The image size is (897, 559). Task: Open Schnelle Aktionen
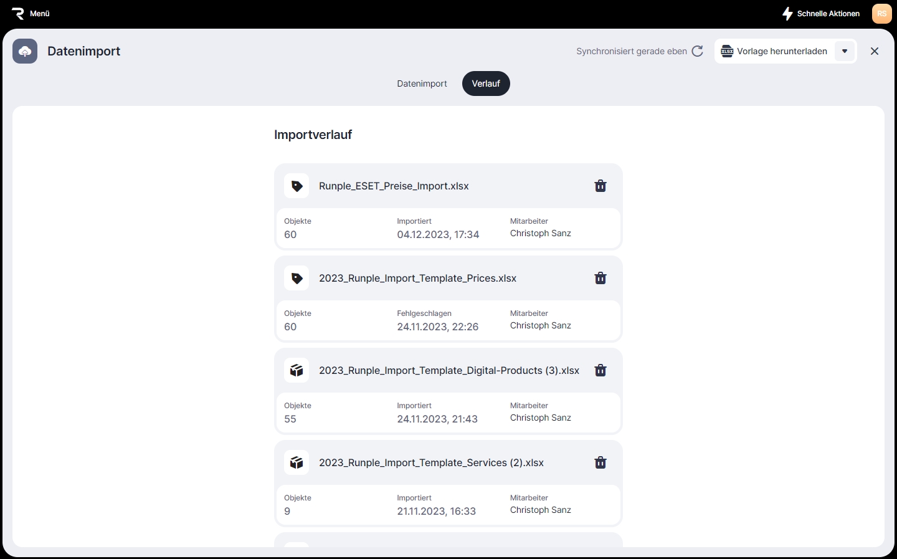821,13
